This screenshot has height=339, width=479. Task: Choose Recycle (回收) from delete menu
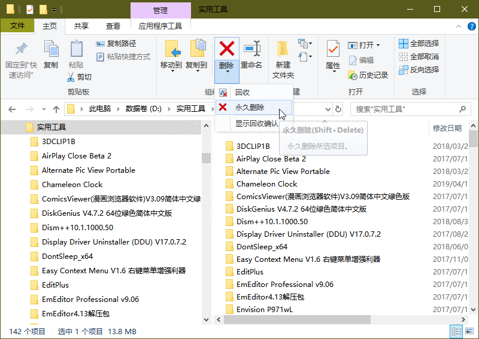(254, 92)
